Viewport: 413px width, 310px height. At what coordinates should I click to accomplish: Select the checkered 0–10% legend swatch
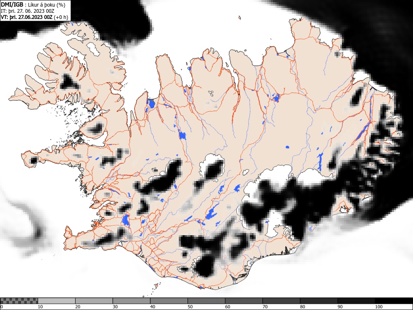point(19,301)
